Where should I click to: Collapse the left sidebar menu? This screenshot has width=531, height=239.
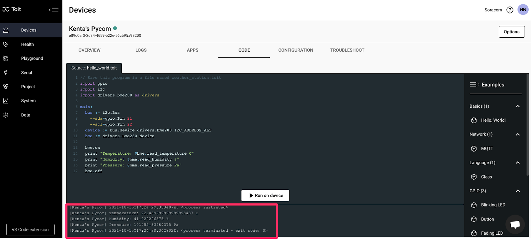[x=54, y=10]
